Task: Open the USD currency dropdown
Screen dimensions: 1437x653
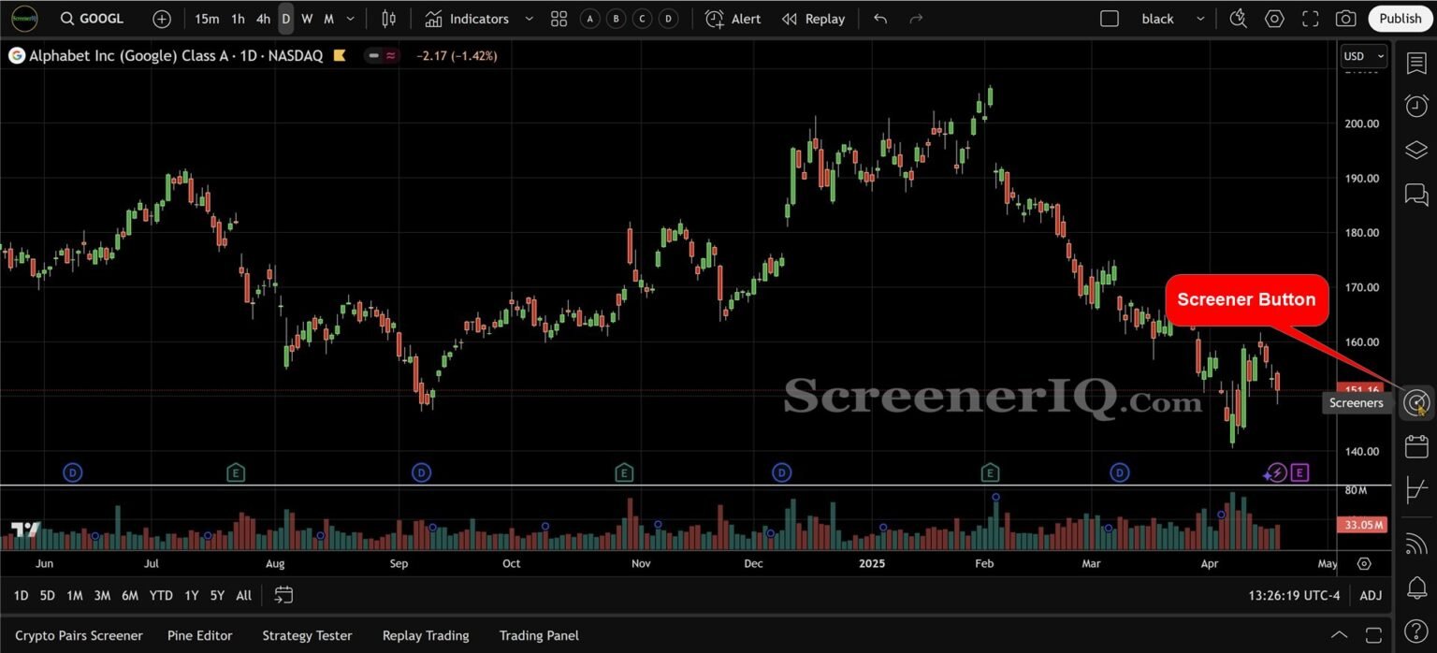Action: pyautogui.click(x=1364, y=56)
